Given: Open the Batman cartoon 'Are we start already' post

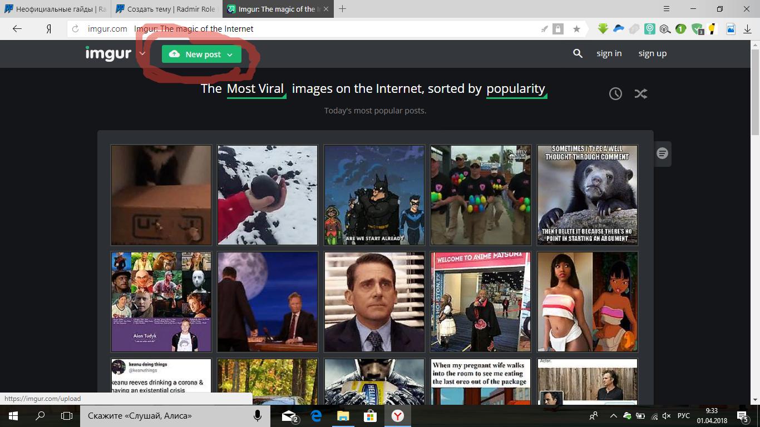Looking at the screenshot, I should 374,195.
